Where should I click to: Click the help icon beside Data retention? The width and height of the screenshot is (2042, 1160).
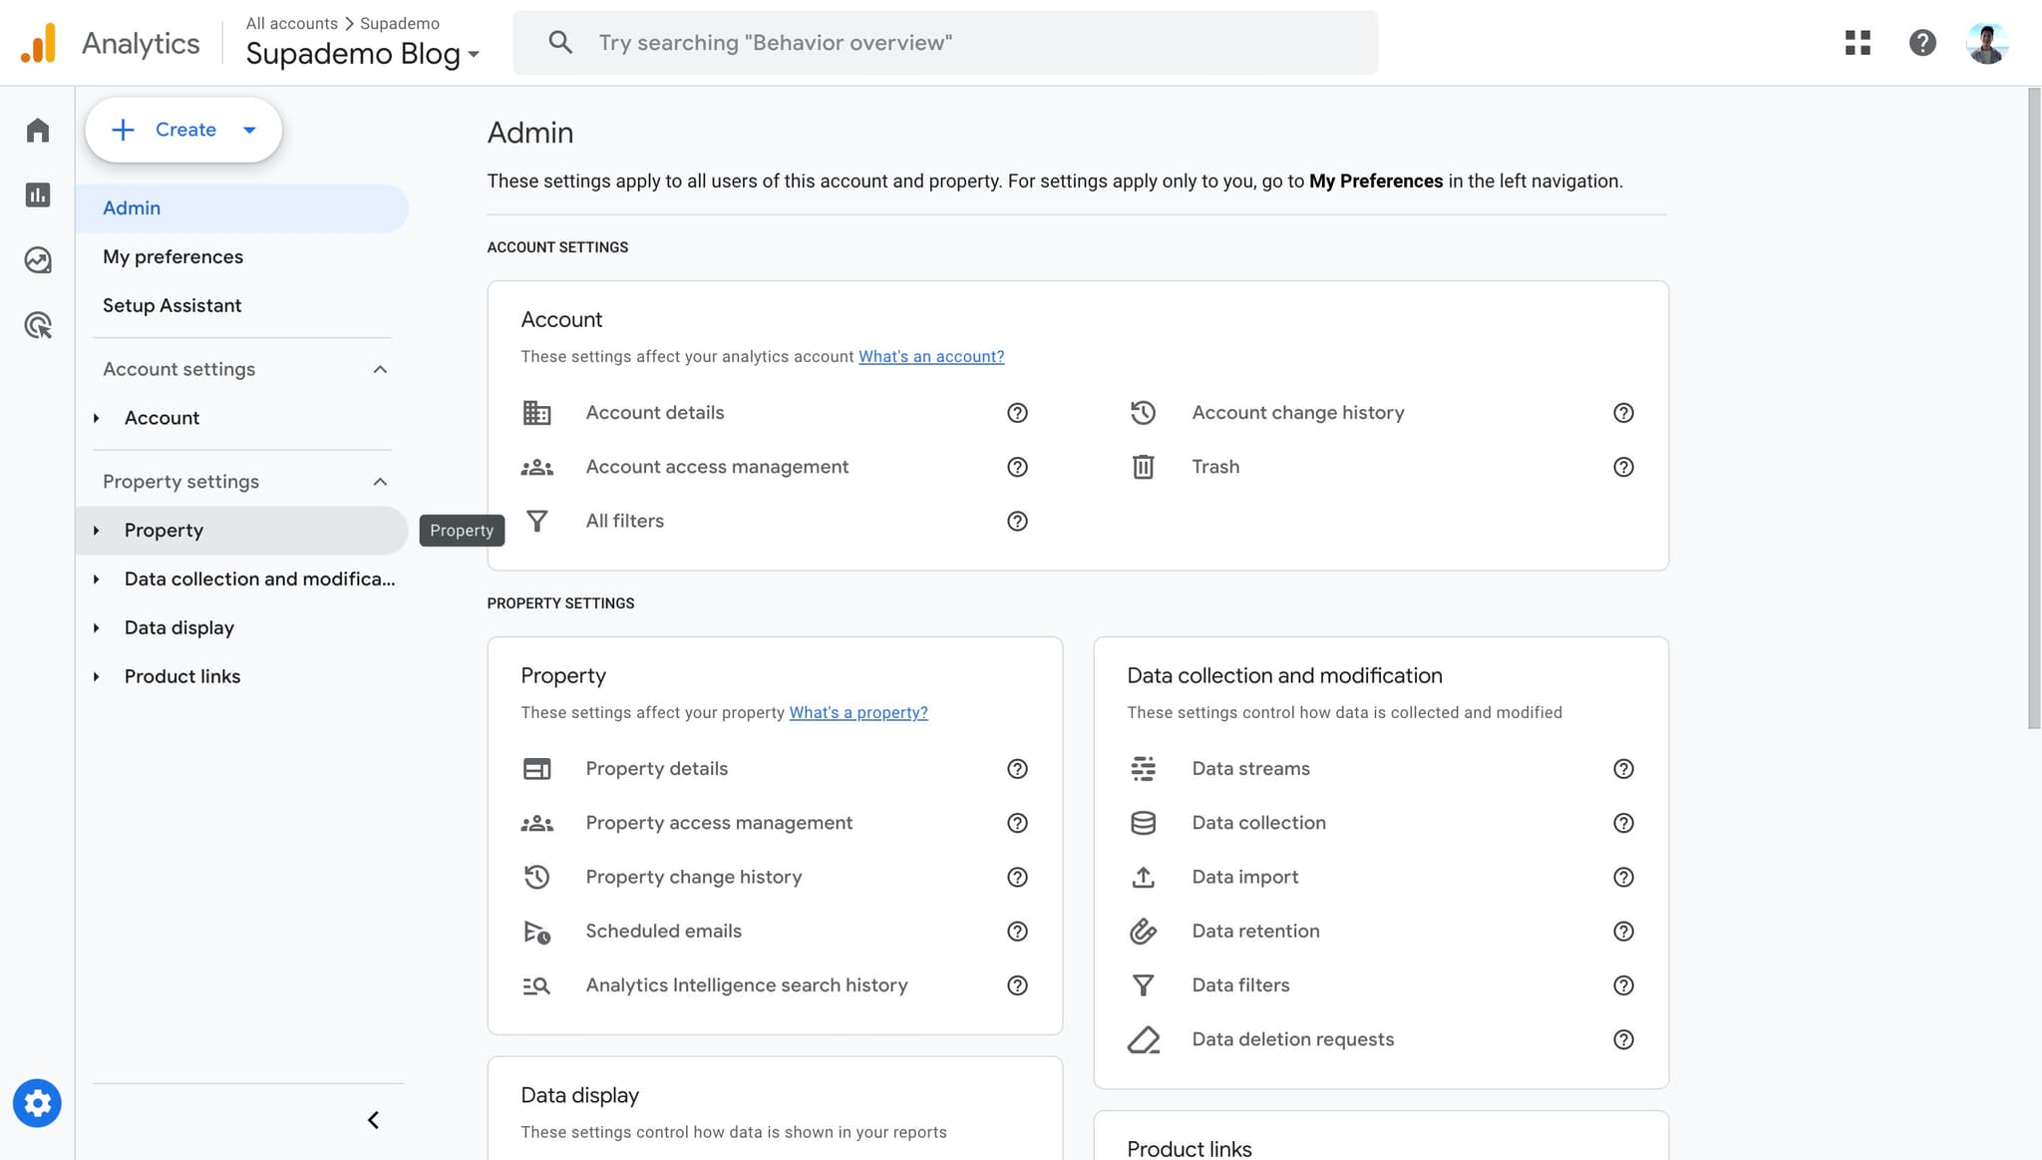[x=1623, y=931]
